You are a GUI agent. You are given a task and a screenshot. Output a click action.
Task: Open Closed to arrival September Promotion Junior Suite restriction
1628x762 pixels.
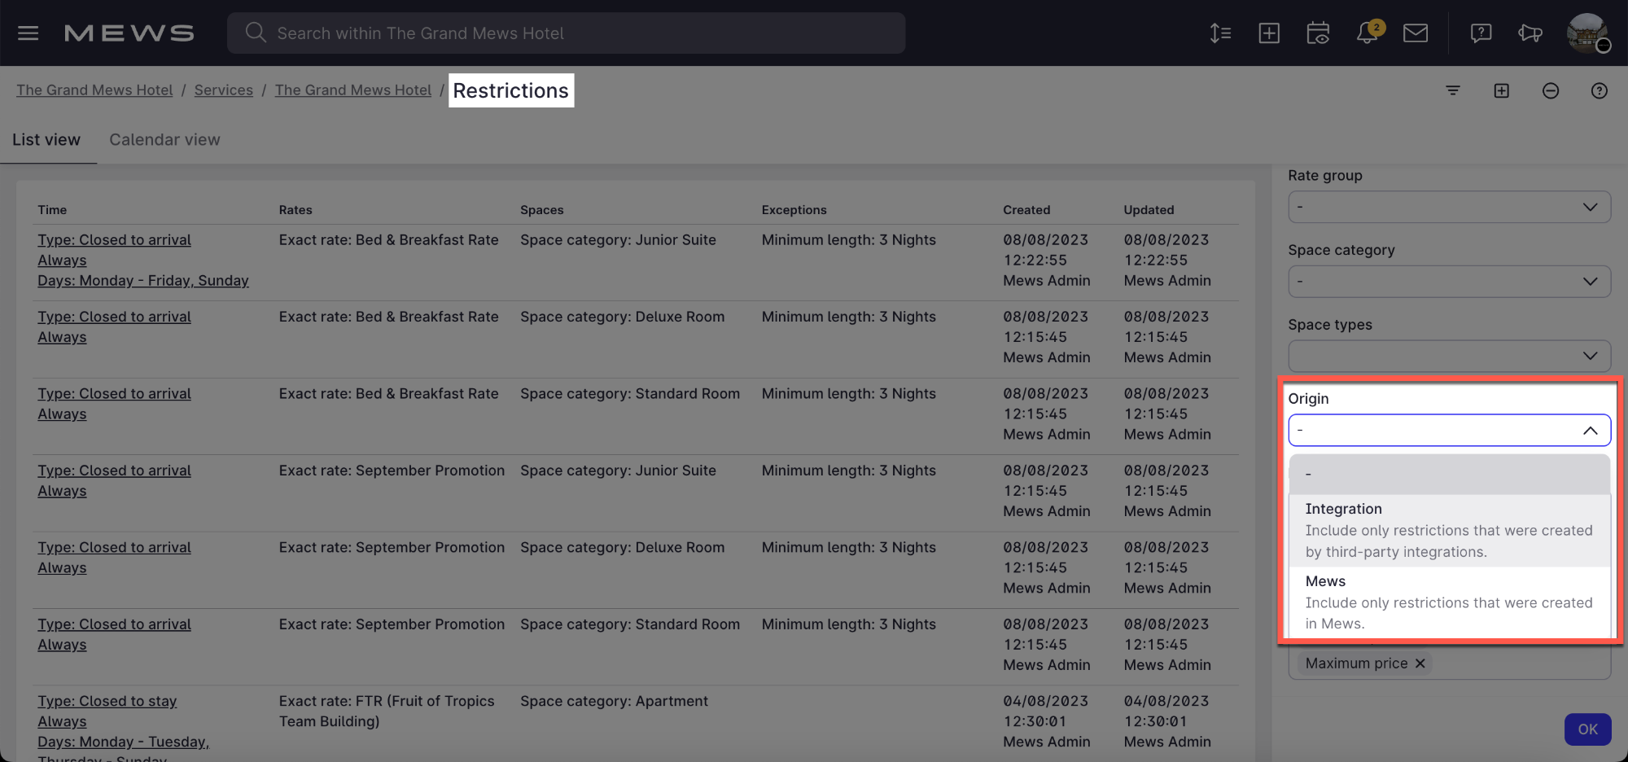114,471
